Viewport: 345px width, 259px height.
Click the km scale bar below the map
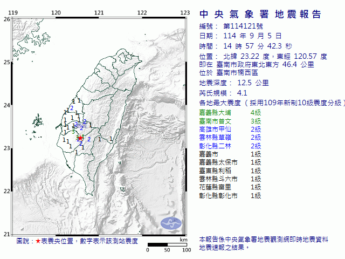tap(167, 244)
